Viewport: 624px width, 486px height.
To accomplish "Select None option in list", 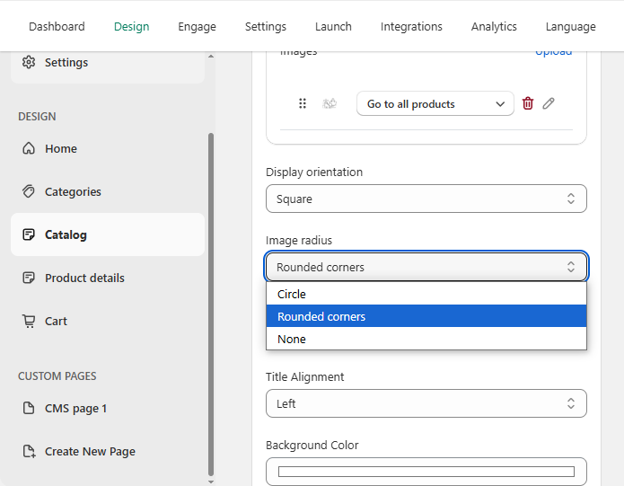I will coord(426,339).
